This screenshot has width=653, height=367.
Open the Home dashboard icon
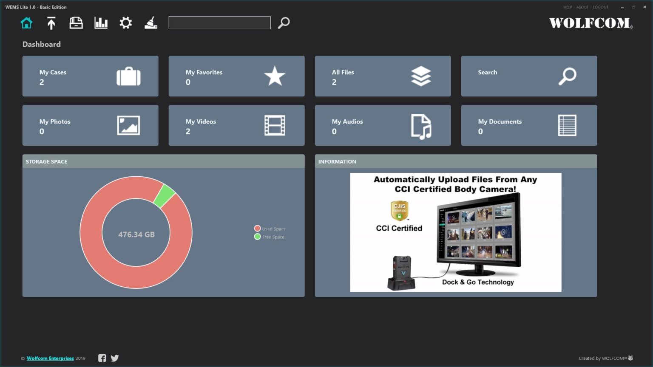click(26, 23)
